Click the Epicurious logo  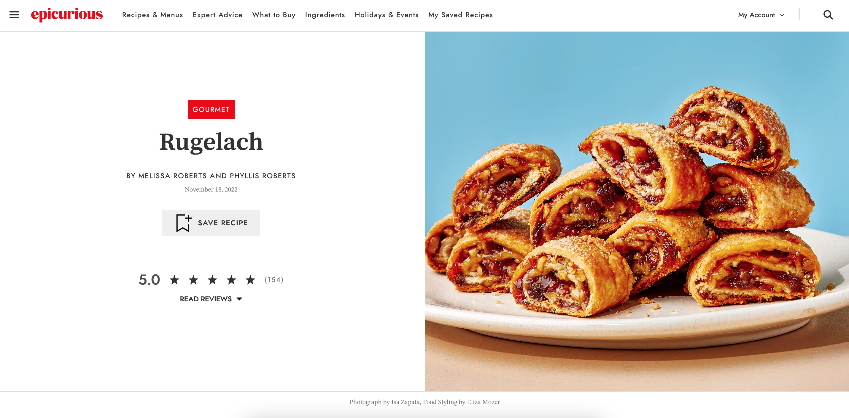coord(67,15)
